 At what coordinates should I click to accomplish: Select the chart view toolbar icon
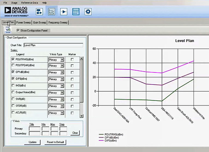click(52, 11)
